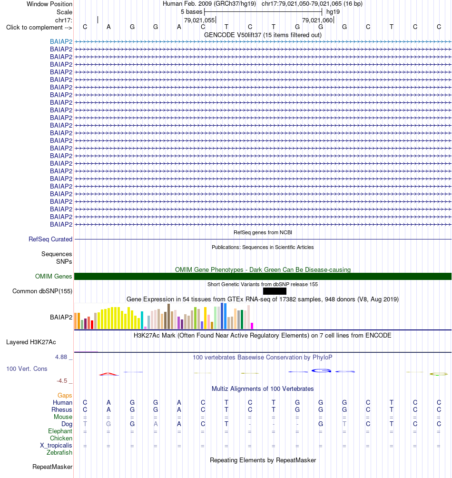The image size is (452, 478).
Task: Click the X_tropicalis alignment row label
Action: 56,445
